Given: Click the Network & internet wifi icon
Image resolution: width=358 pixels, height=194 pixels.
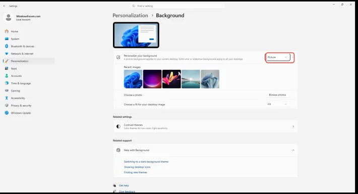Looking at the screenshot, I should 7,54.
